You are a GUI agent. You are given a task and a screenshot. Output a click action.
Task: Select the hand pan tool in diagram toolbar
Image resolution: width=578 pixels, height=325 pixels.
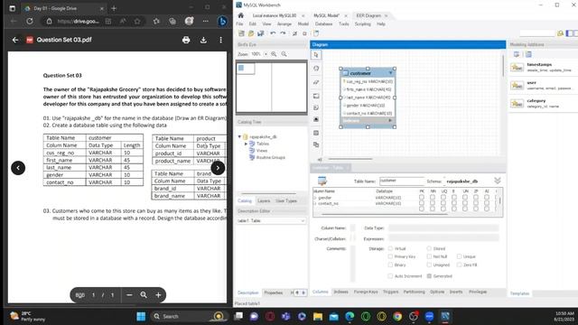point(316,69)
